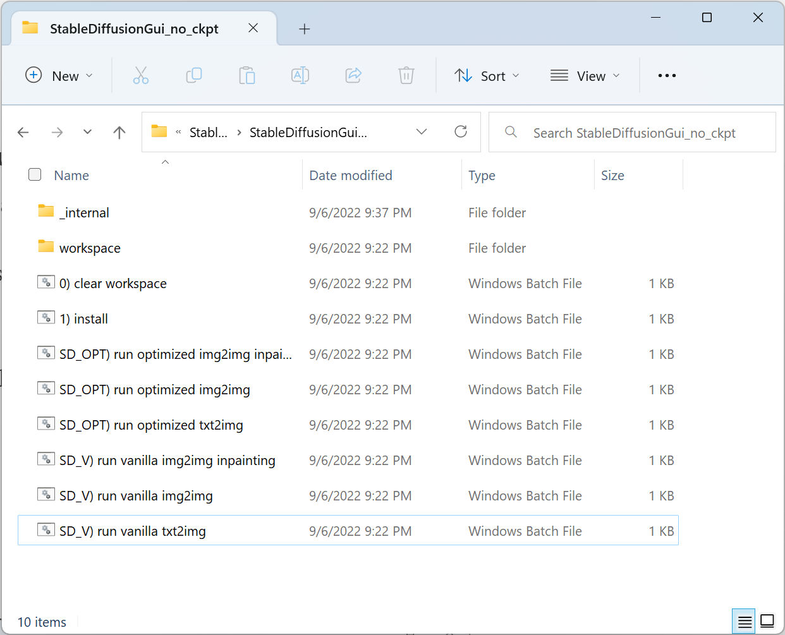This screenshot has height=635, width=785.
Task: Sort by Date modified column header
Action: 351,176
